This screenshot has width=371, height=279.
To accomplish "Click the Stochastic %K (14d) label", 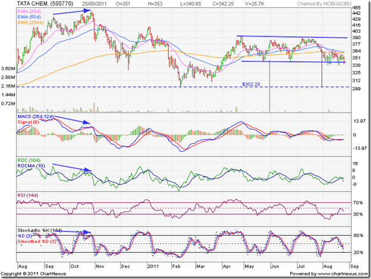I will pyautogui.click(x=39, y=230).
